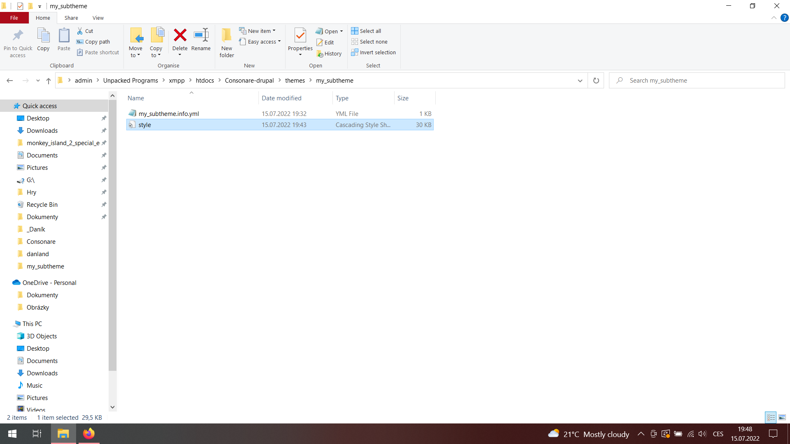Open This PC in navigation pane
Viewport: 790px width, 444px height.
point(32,324)
